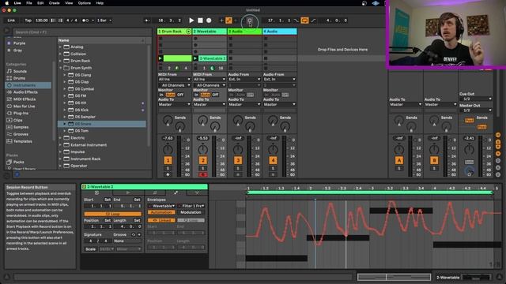506x284 pixels.
Task: Click the tempo field showing 130.00
Action: click(41, 21)
